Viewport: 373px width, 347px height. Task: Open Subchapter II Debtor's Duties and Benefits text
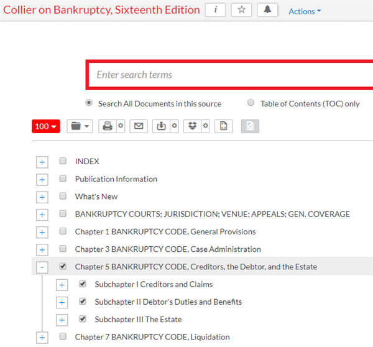168,302
